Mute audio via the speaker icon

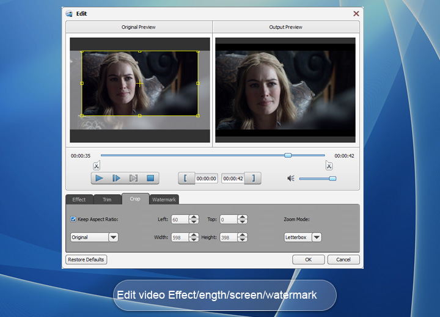(x=291, y=178)
